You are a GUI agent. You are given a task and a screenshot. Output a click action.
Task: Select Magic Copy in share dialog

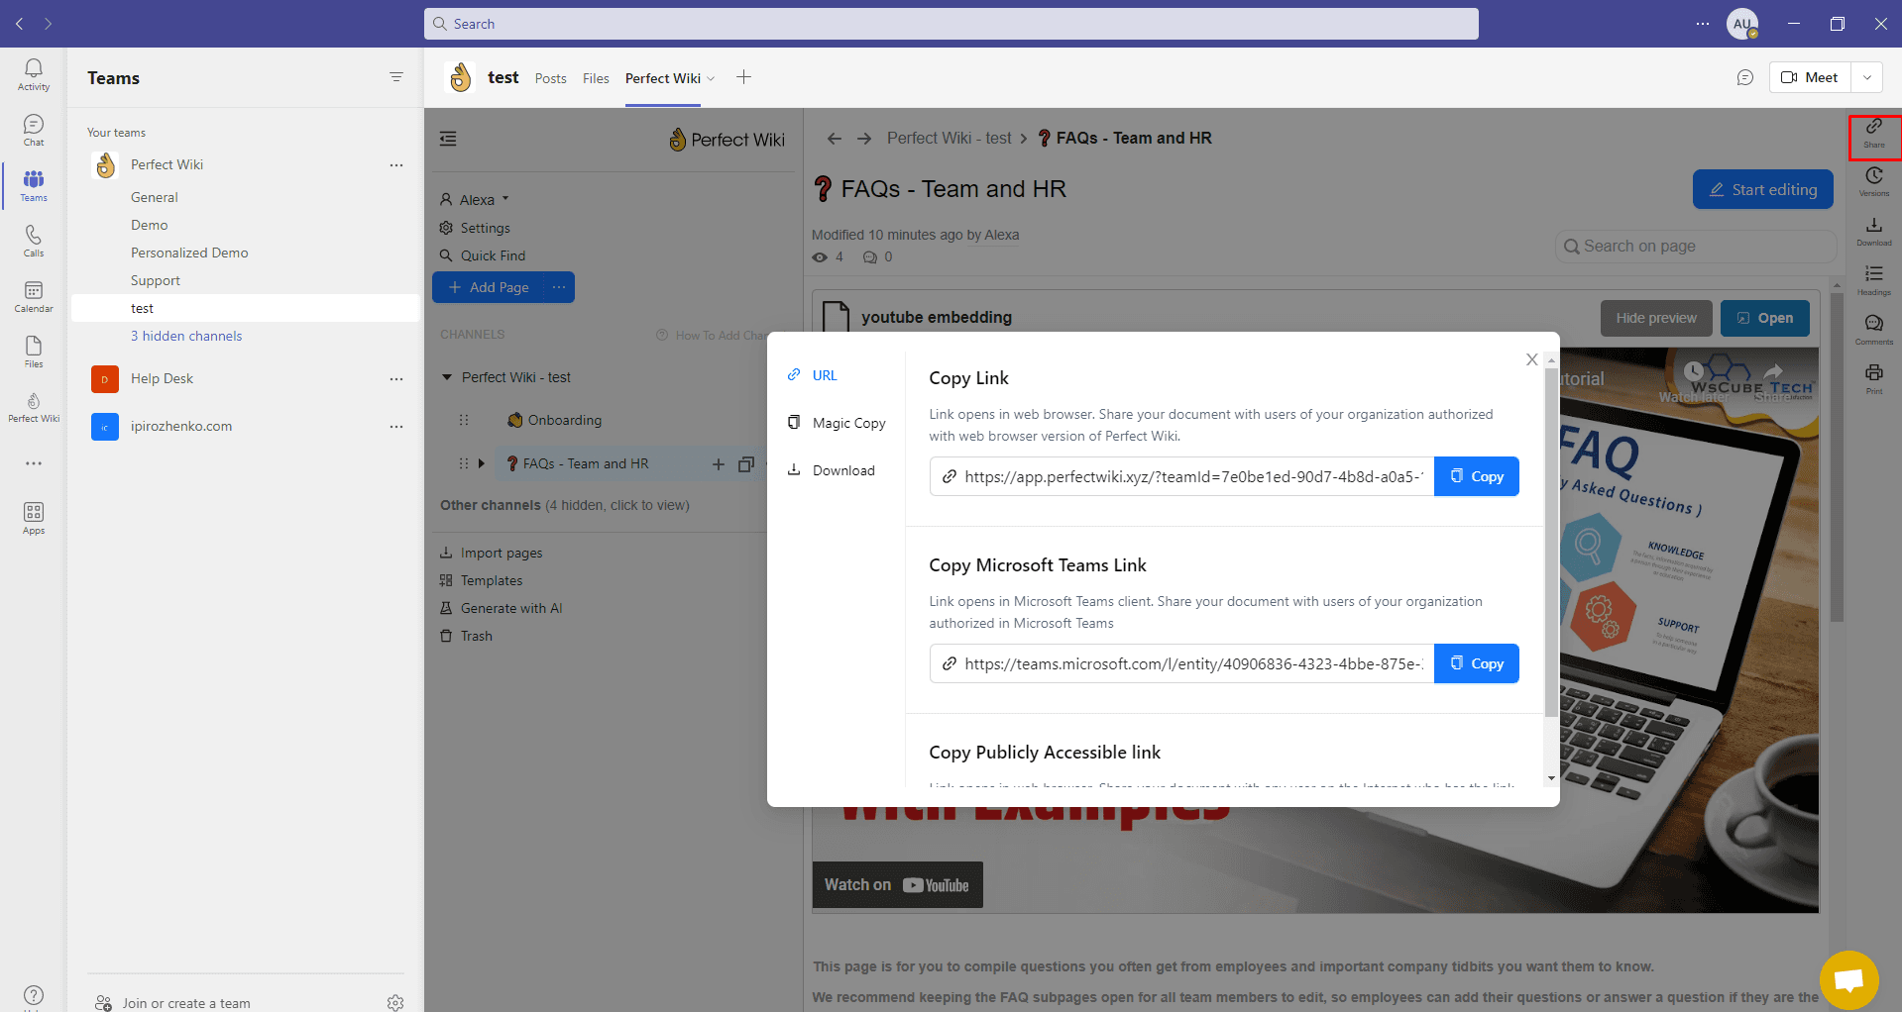pos(838,423)
